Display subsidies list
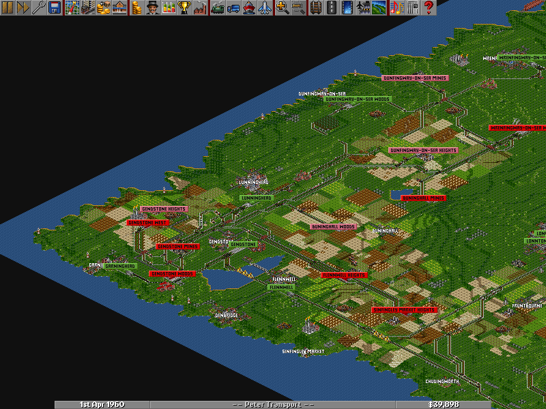The image size is (546, 409). pos(104,7)
